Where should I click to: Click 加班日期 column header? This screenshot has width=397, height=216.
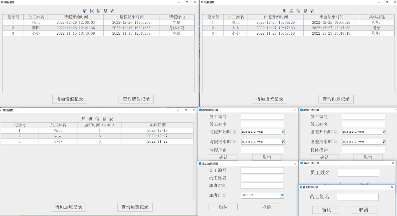pos(158,125)
